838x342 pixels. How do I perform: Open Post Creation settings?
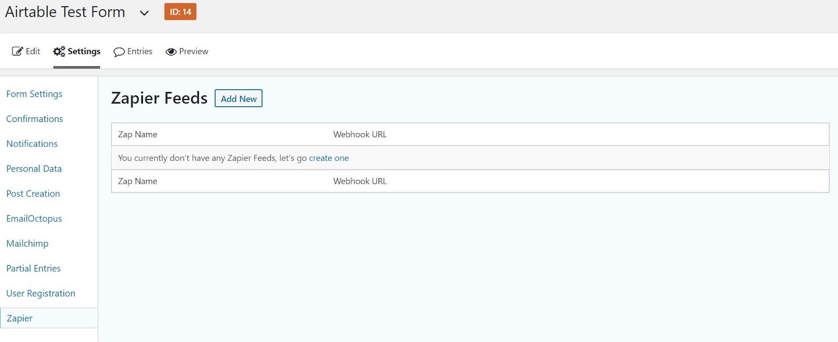pyautogui.click(x=33, y=193)
